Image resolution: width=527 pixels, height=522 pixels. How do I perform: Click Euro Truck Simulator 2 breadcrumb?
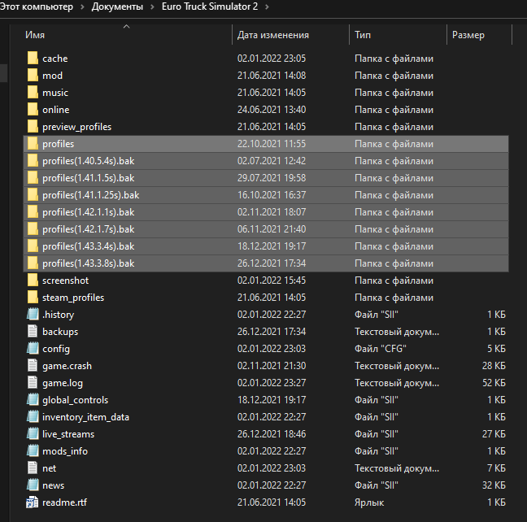[210, 7]
